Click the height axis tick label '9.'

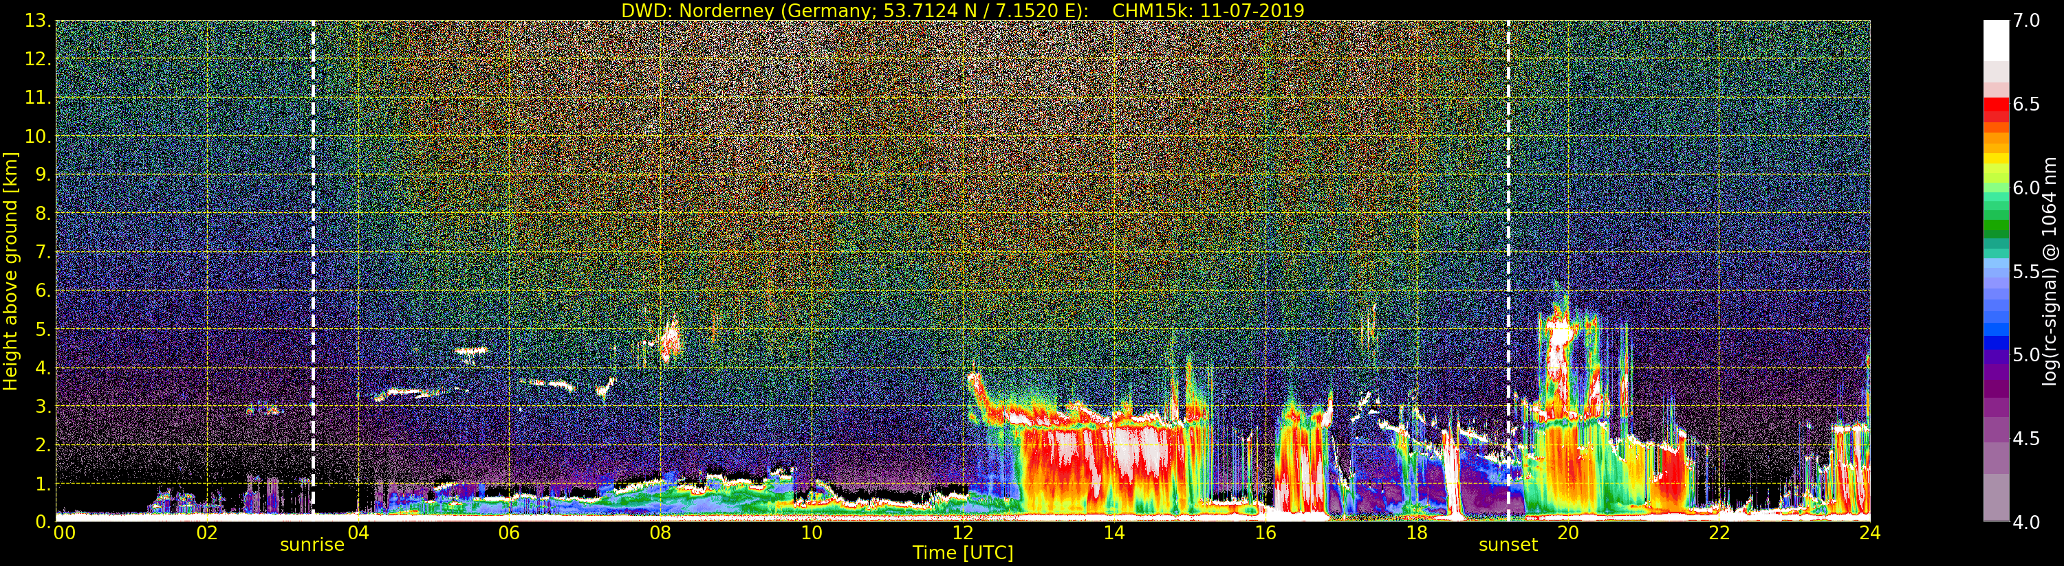point(43,174)
